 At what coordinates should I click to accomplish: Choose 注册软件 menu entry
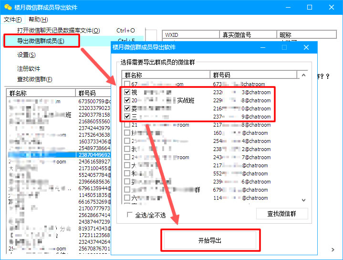click(29, 69)
